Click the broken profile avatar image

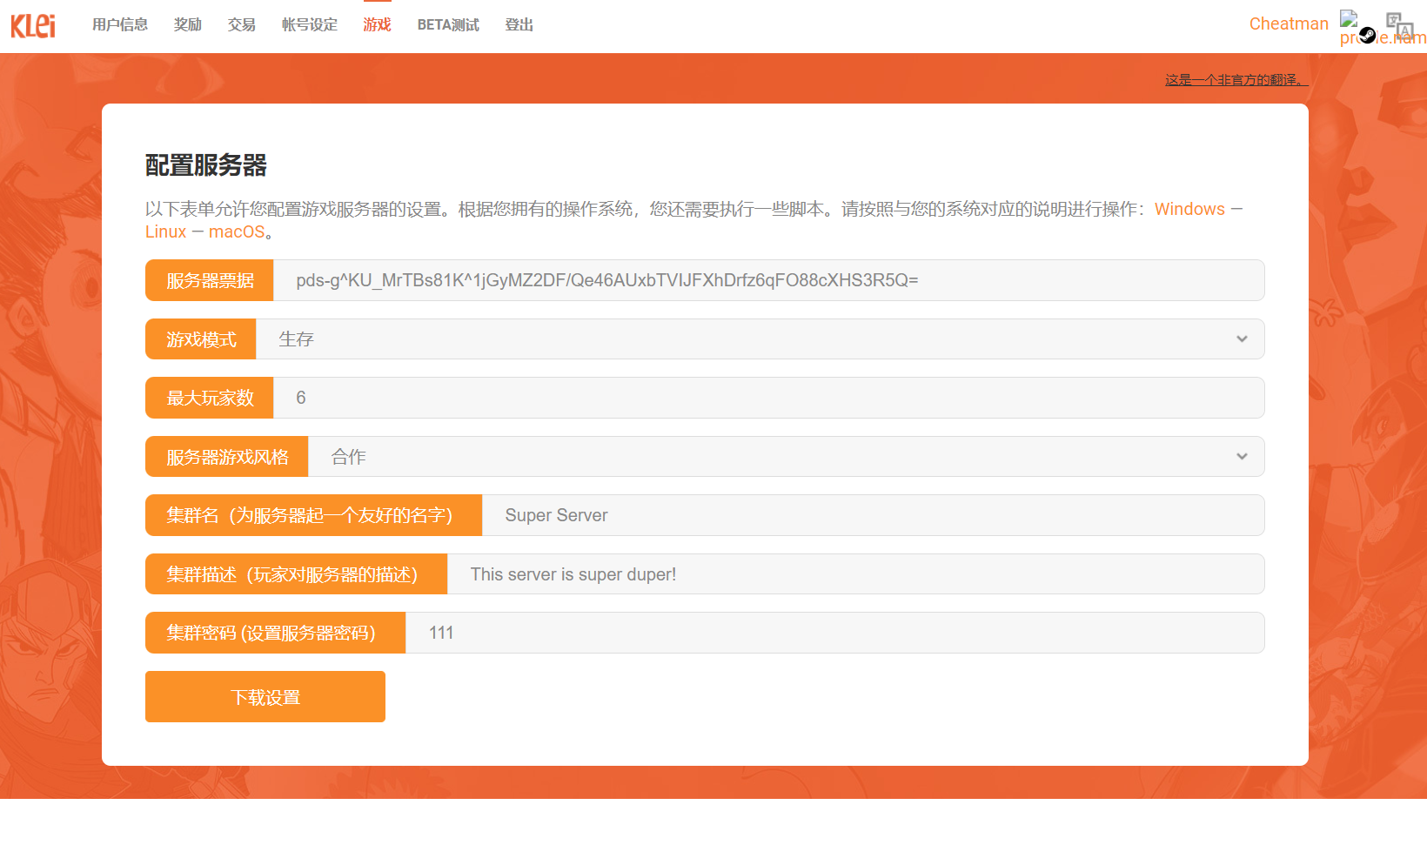1349,18
